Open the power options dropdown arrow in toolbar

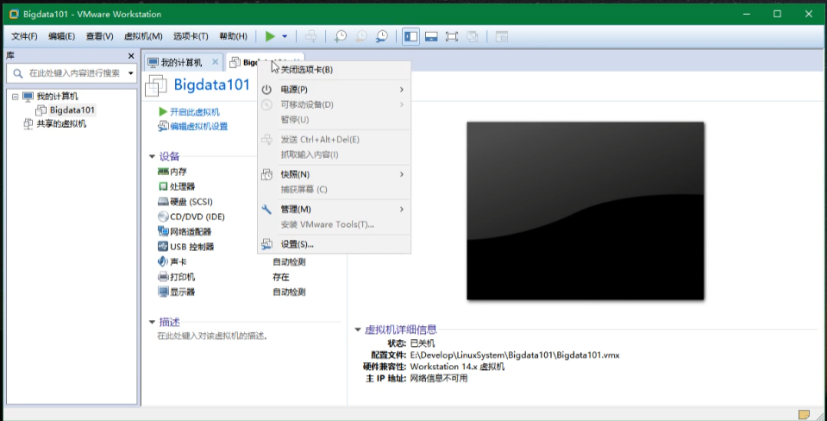tap(285, 36)
